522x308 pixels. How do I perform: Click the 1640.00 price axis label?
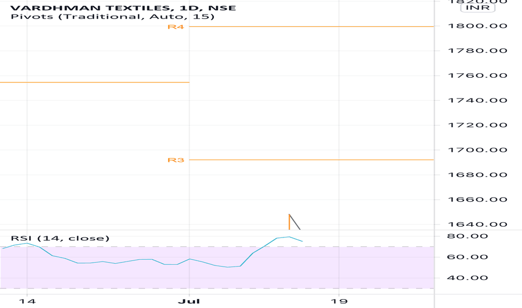coord(478,225)
